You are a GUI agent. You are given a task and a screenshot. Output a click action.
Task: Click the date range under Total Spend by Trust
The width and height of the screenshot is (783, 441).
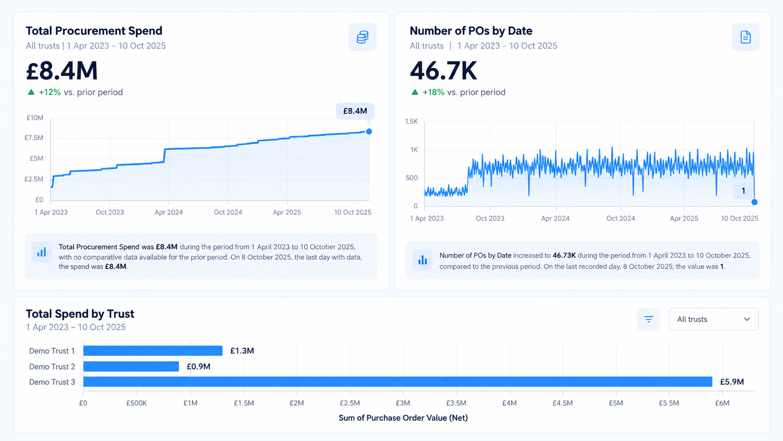pos(76,327)
